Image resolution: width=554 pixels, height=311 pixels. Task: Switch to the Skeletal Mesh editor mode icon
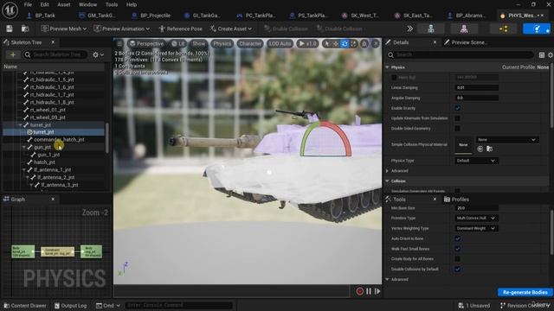[x=464, y=29]
